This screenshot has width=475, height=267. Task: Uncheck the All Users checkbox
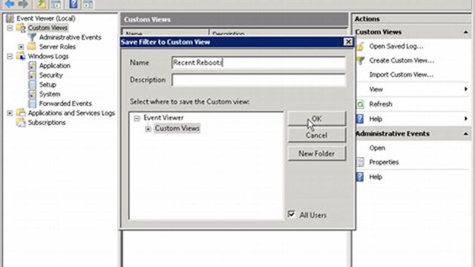pyautogui.click(x=291, y=214)
